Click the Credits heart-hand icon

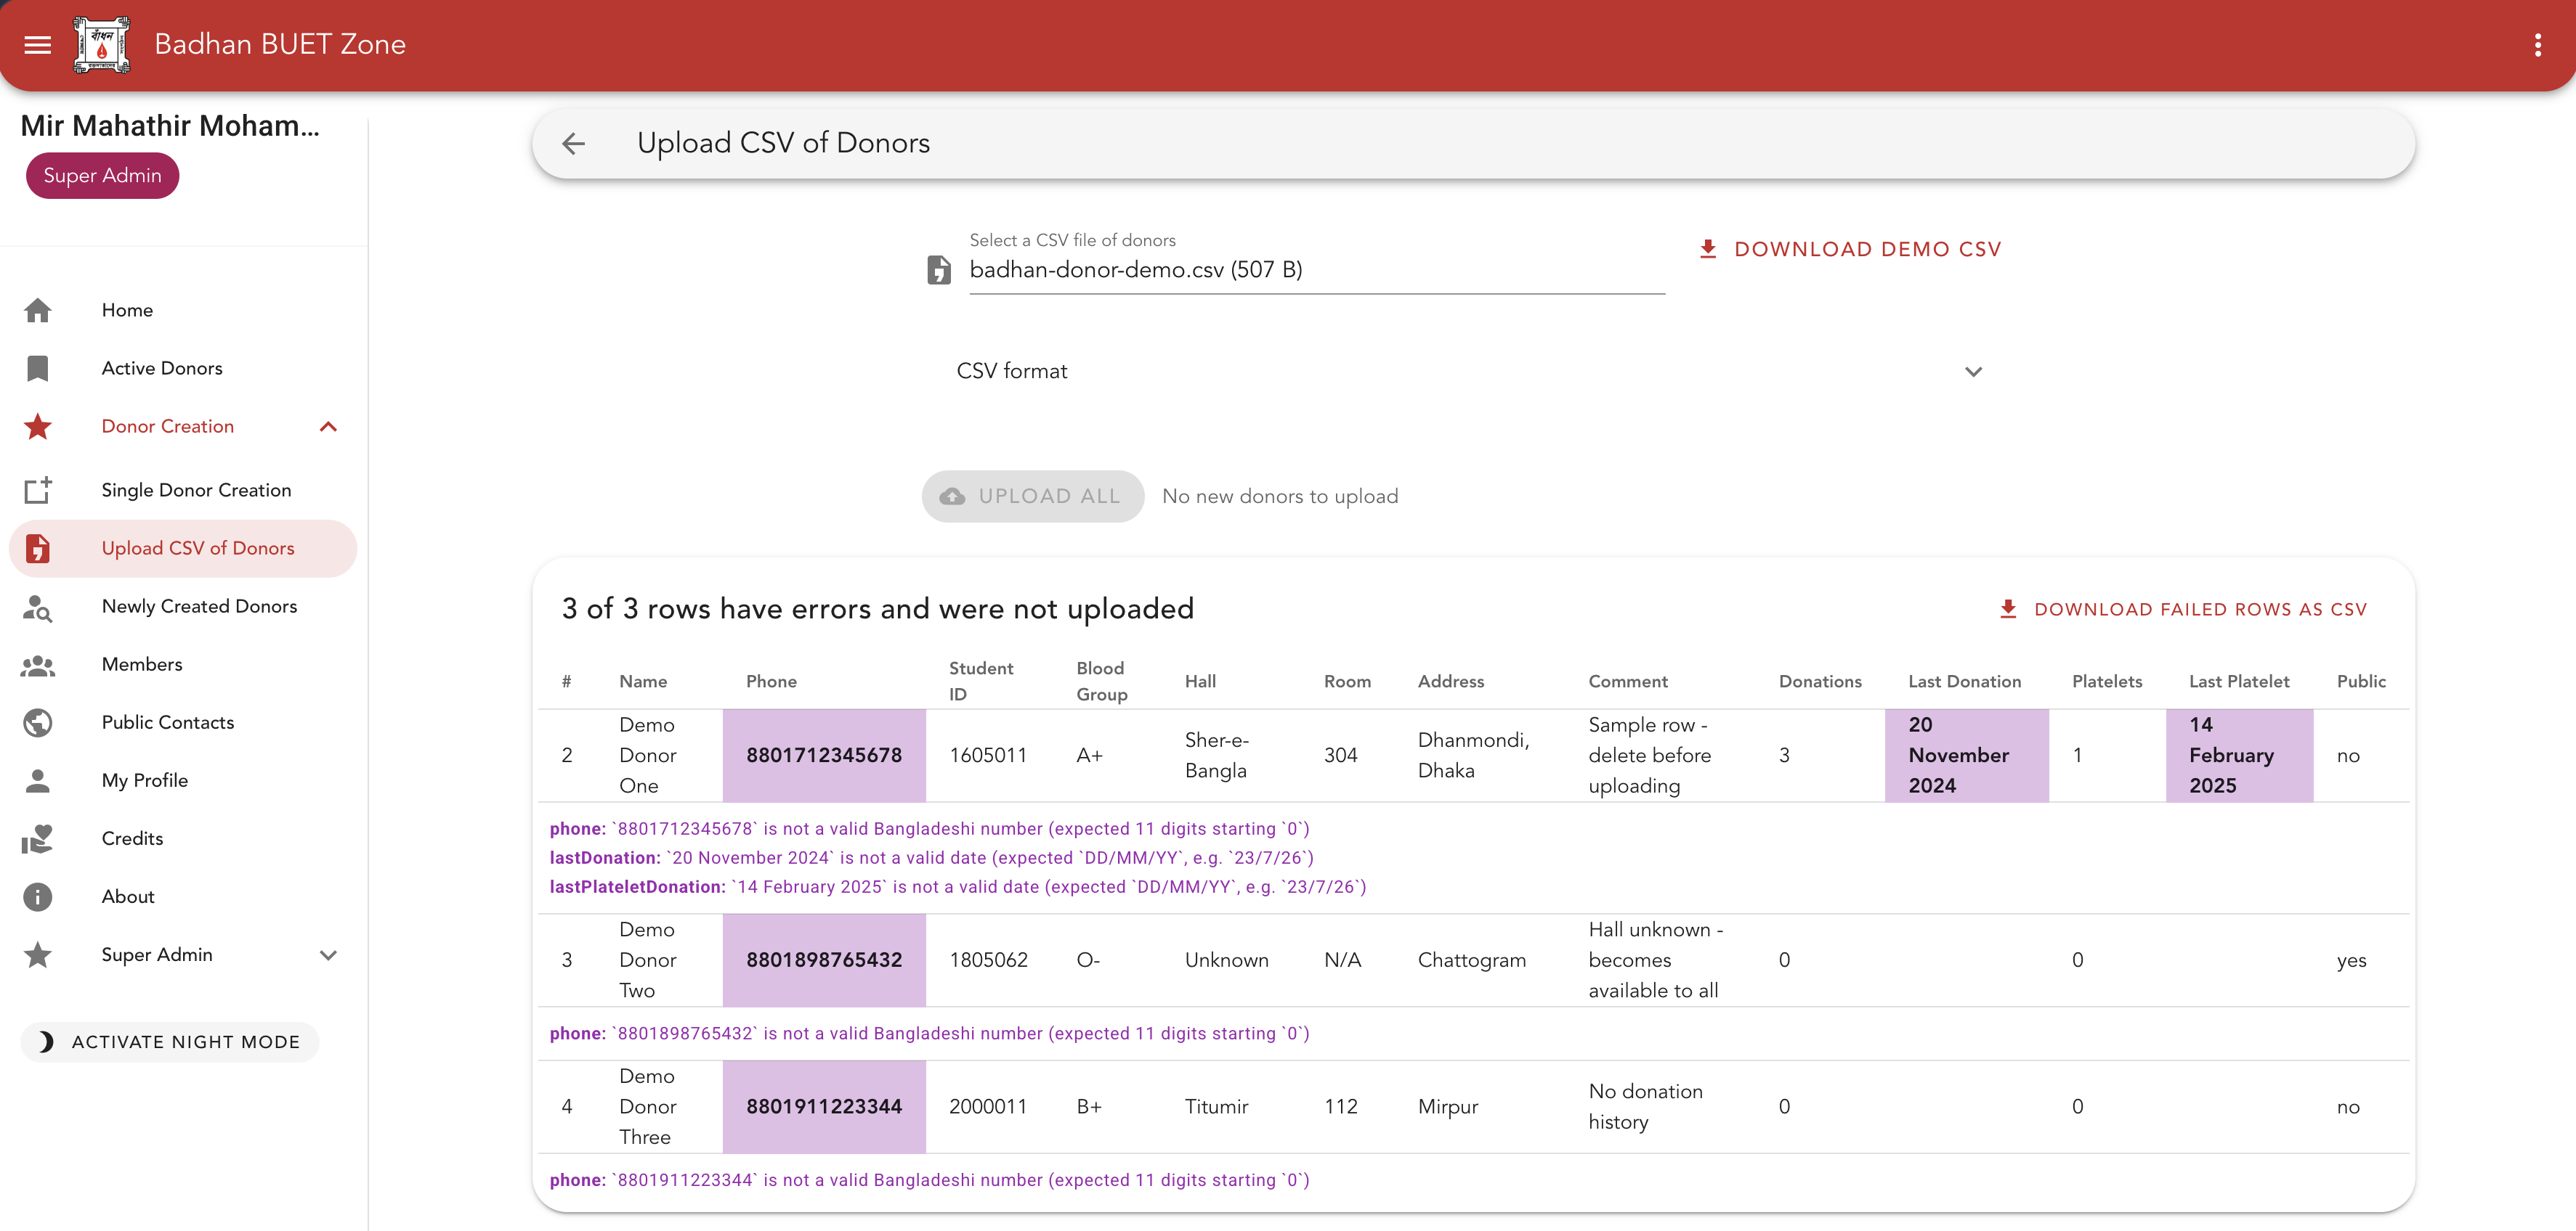point(38,839)
